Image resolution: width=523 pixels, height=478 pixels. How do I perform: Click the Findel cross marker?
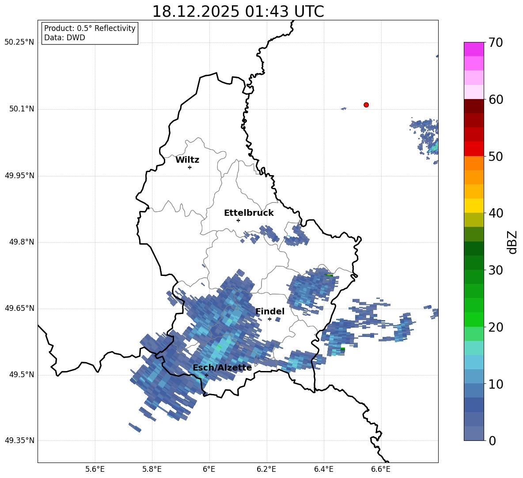pos(269,319)
